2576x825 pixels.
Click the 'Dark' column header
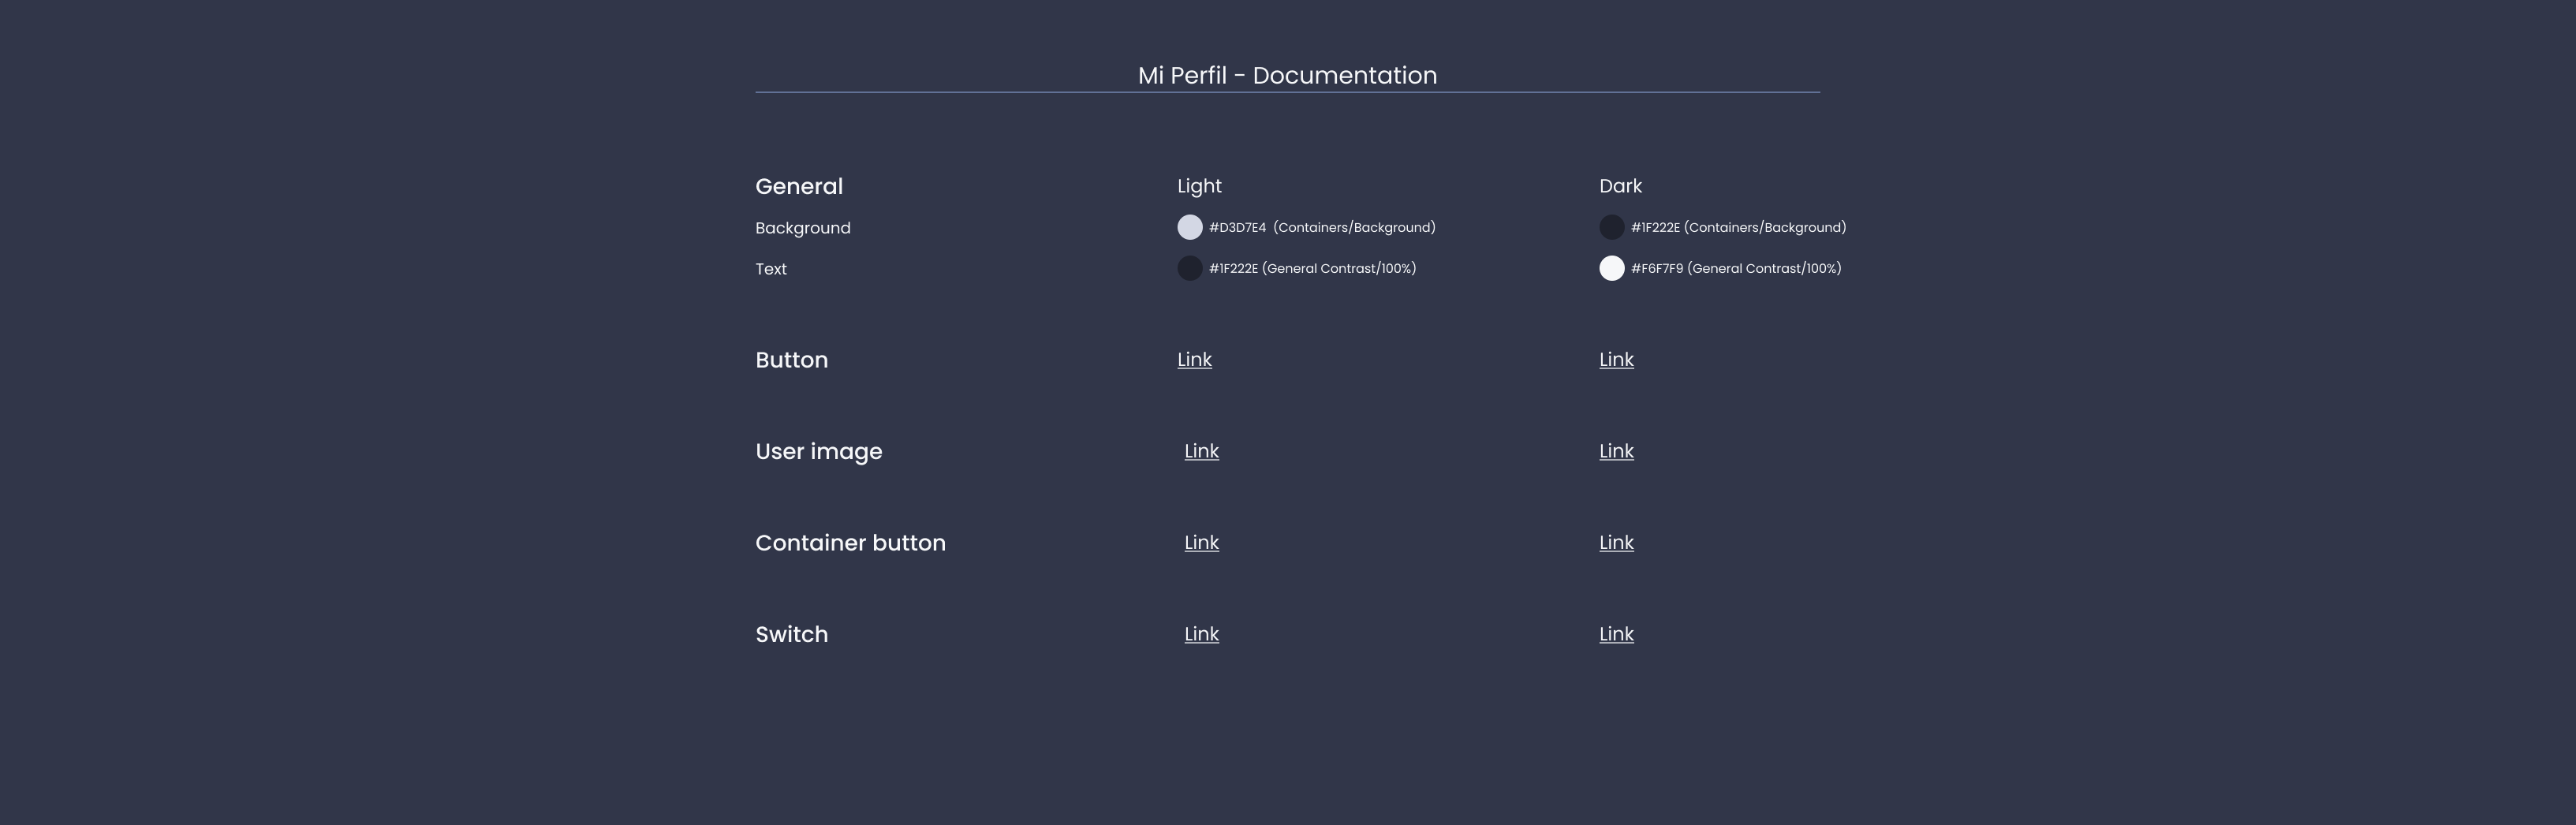[1620, 186]
